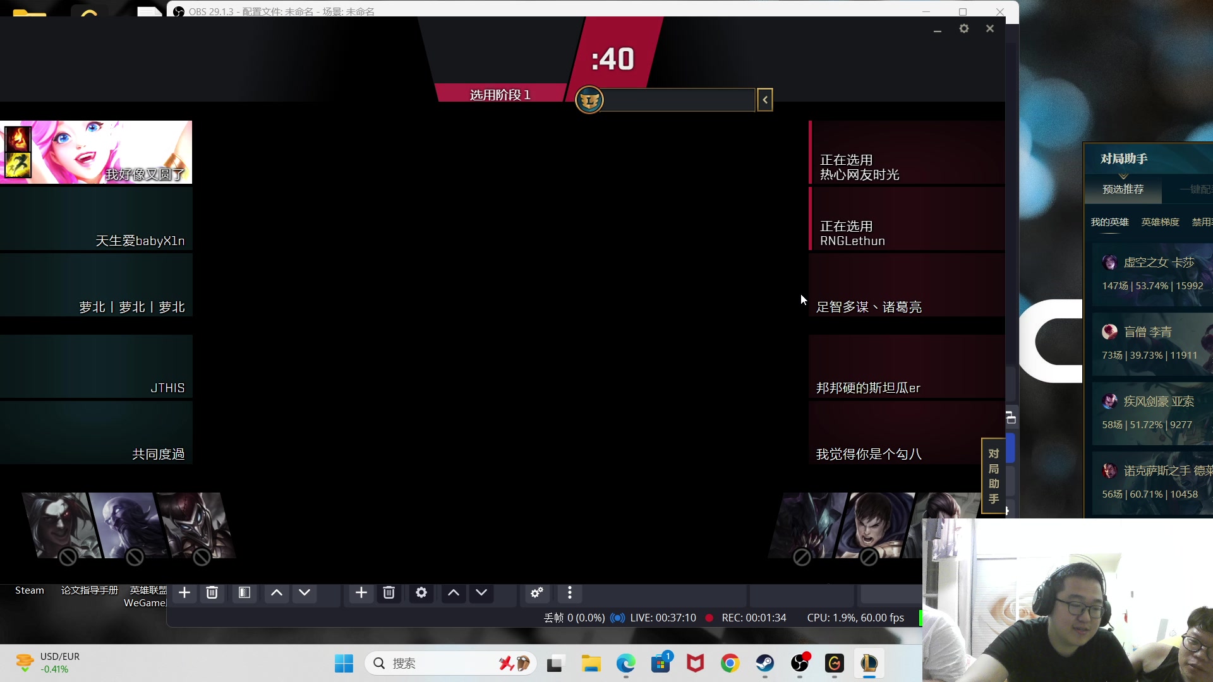Select teammate slot 天生爱babyXln
1213x682 pixels.
[96, 218]
